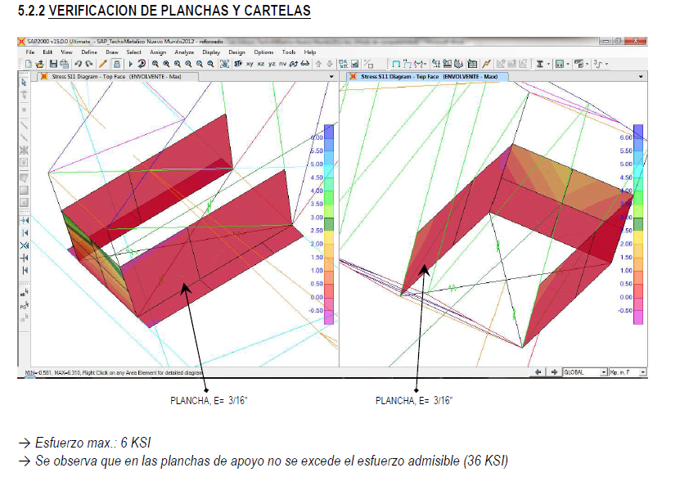Select the pointer tool in left toolbar
680x477 pixels.
tap(23, 82)
